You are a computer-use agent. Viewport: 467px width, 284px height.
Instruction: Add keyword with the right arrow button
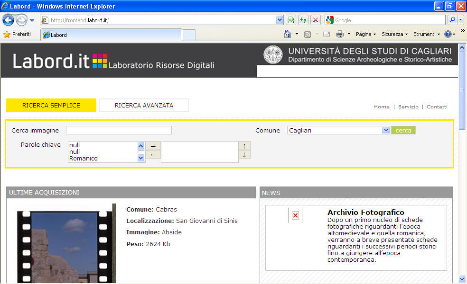pyautogui.click(x=153, y=146)
